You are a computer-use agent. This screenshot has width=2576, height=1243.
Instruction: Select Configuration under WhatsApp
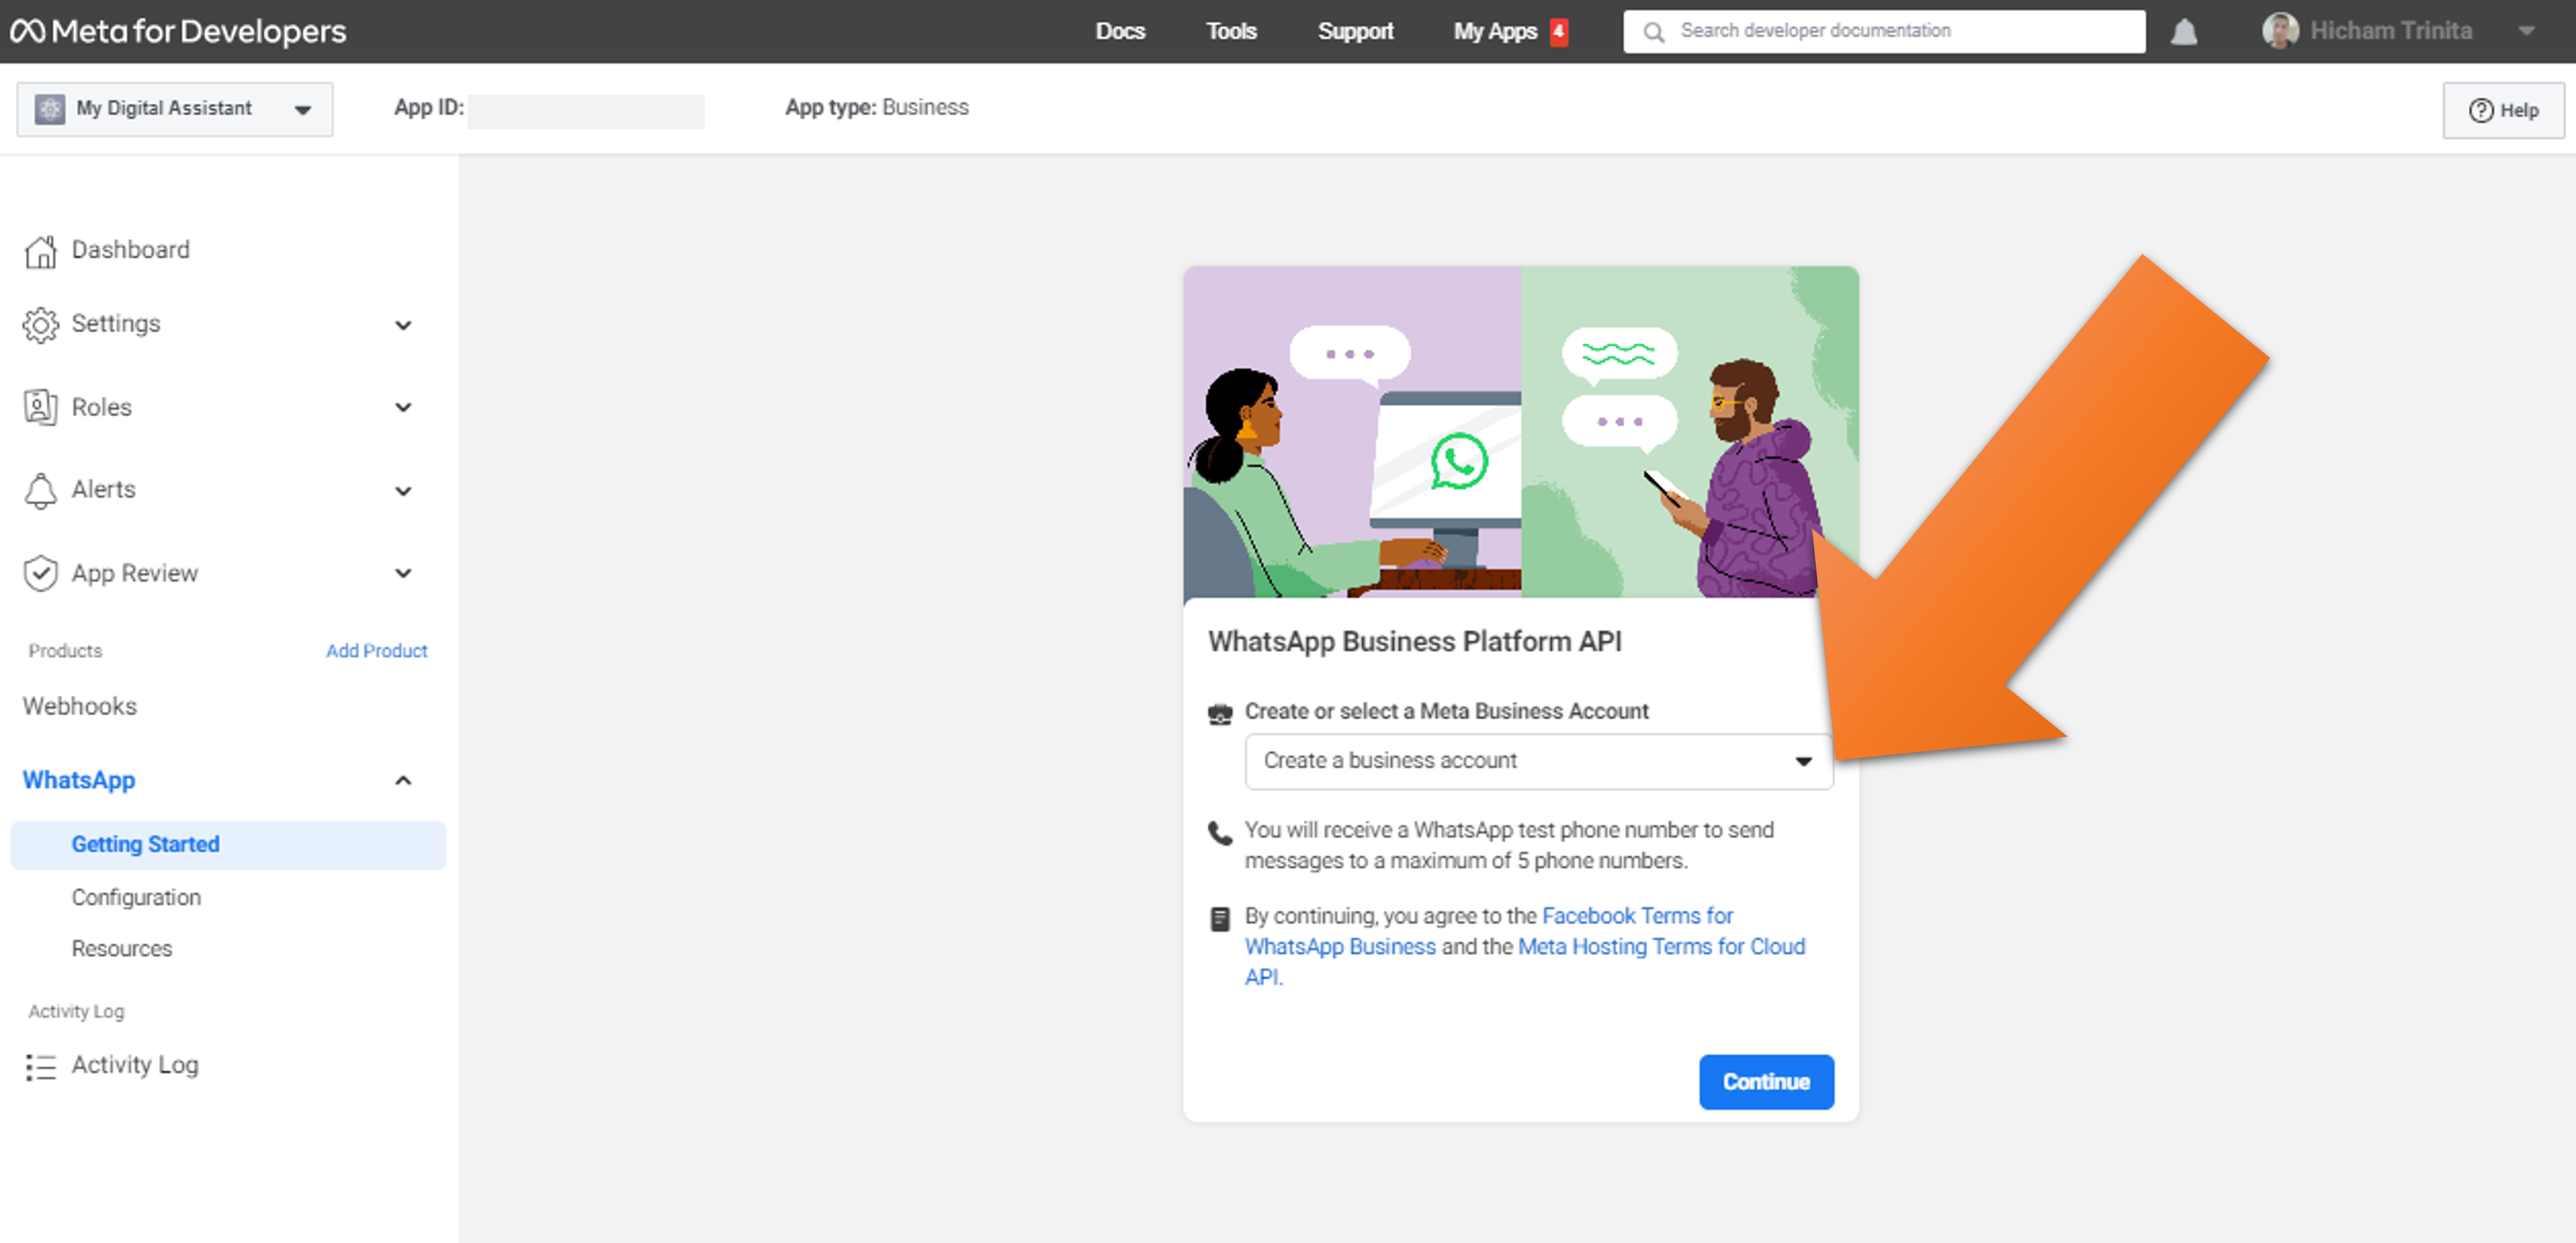136,897
